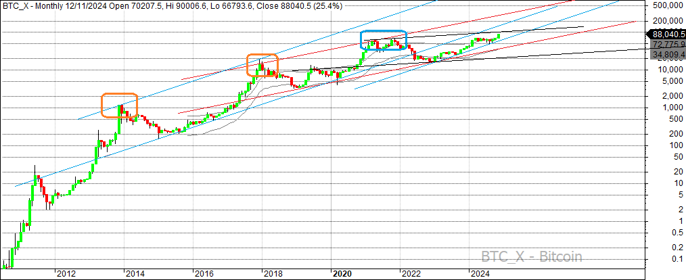Select the 34,809.4 price level label
This screenshot has width=686, height=280.
666,53
